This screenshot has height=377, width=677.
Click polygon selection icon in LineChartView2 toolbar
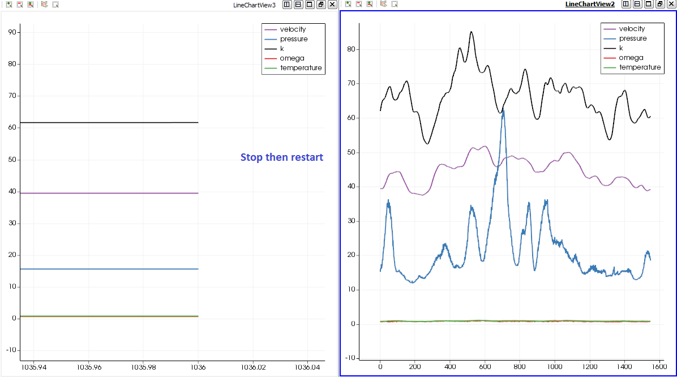coord(383,4)
